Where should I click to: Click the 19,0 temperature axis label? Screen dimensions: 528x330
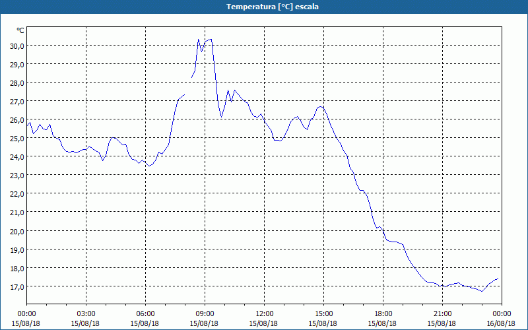pyautogui.click(x=17, y=250)
